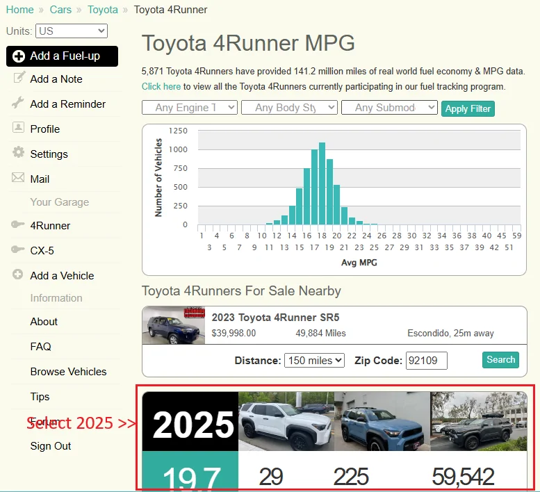The width and height of the screenshot is (540, 492).
Task: Open the Any Submodel dropdown
Action: pos(389,108)
